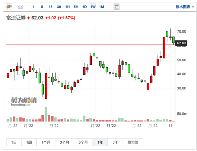Switch to area line chart icon
Viewport: 197px width, 151px height.
[20, 7]
